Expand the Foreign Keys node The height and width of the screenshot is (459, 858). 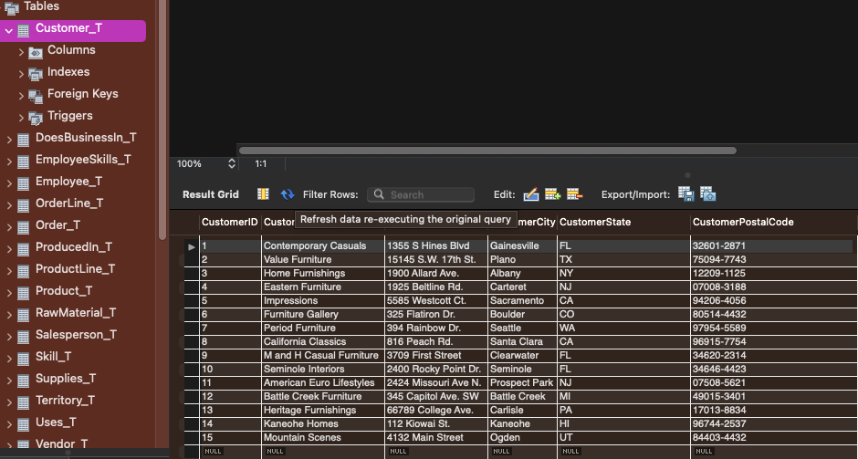pyautogui.click(x=21, y=96)
